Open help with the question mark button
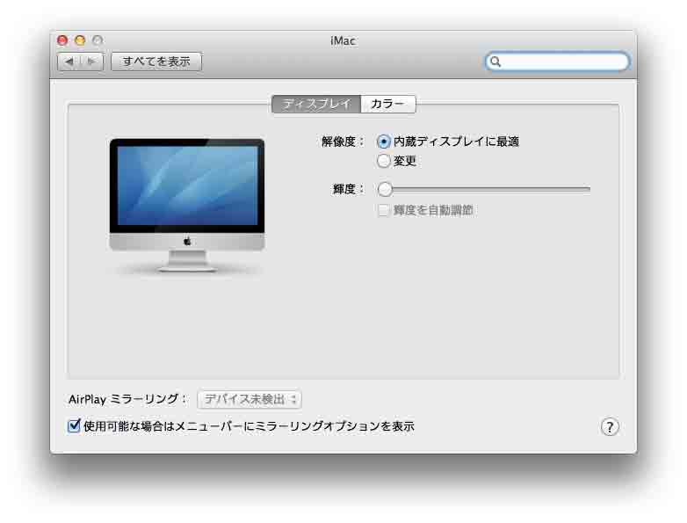Viewport: 687px width, 523px height. coord(610,426)
